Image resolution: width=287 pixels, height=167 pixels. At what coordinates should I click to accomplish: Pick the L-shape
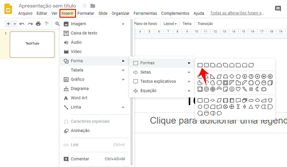[238, 83]
